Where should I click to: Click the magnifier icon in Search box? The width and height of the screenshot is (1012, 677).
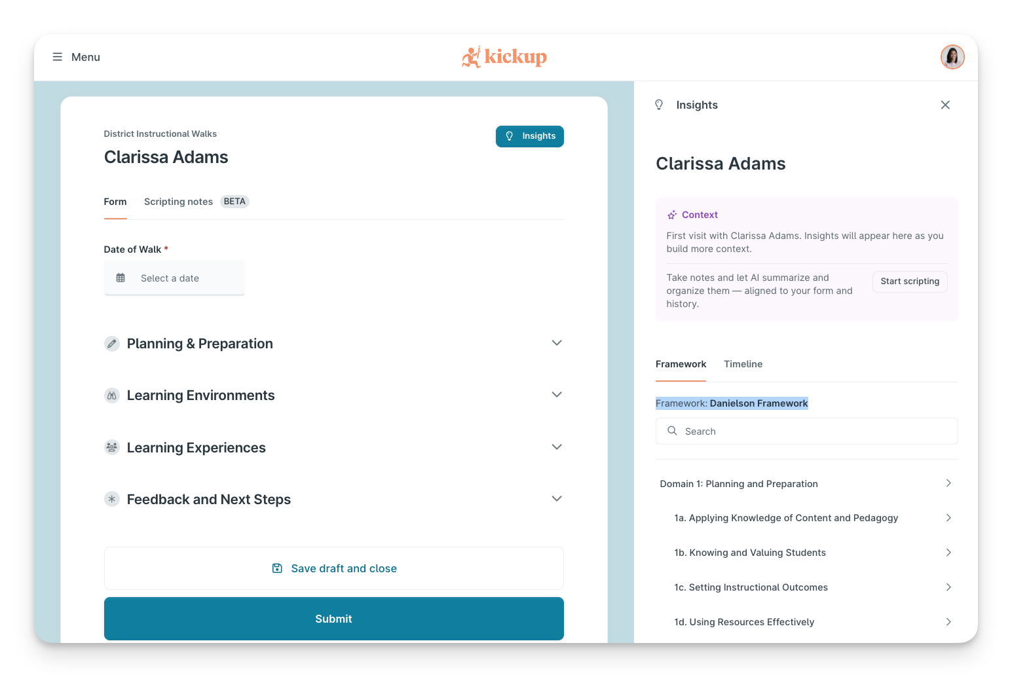672,431
